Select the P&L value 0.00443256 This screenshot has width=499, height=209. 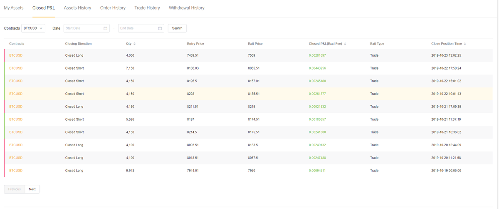317,68
